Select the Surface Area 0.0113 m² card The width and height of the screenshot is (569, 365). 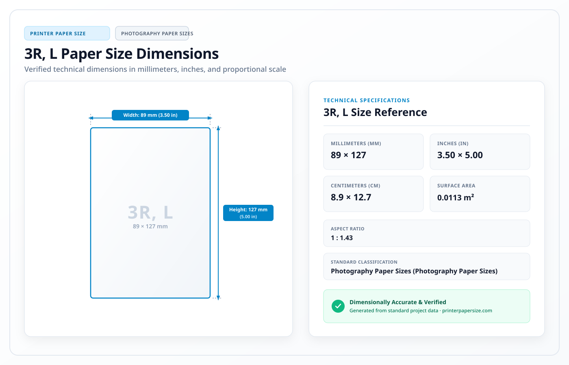[x=480, y=194]
